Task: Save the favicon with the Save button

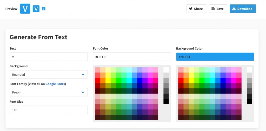Action: click(x=218, y=9)
